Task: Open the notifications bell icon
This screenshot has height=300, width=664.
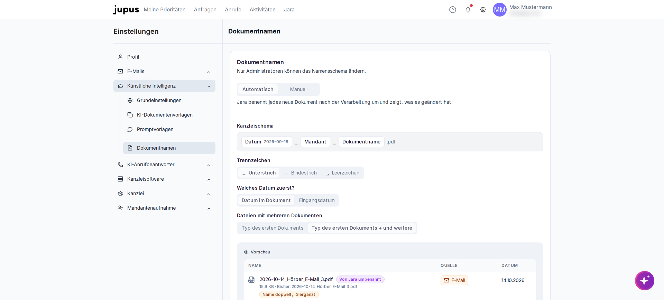Action: [x=468, y=10]
